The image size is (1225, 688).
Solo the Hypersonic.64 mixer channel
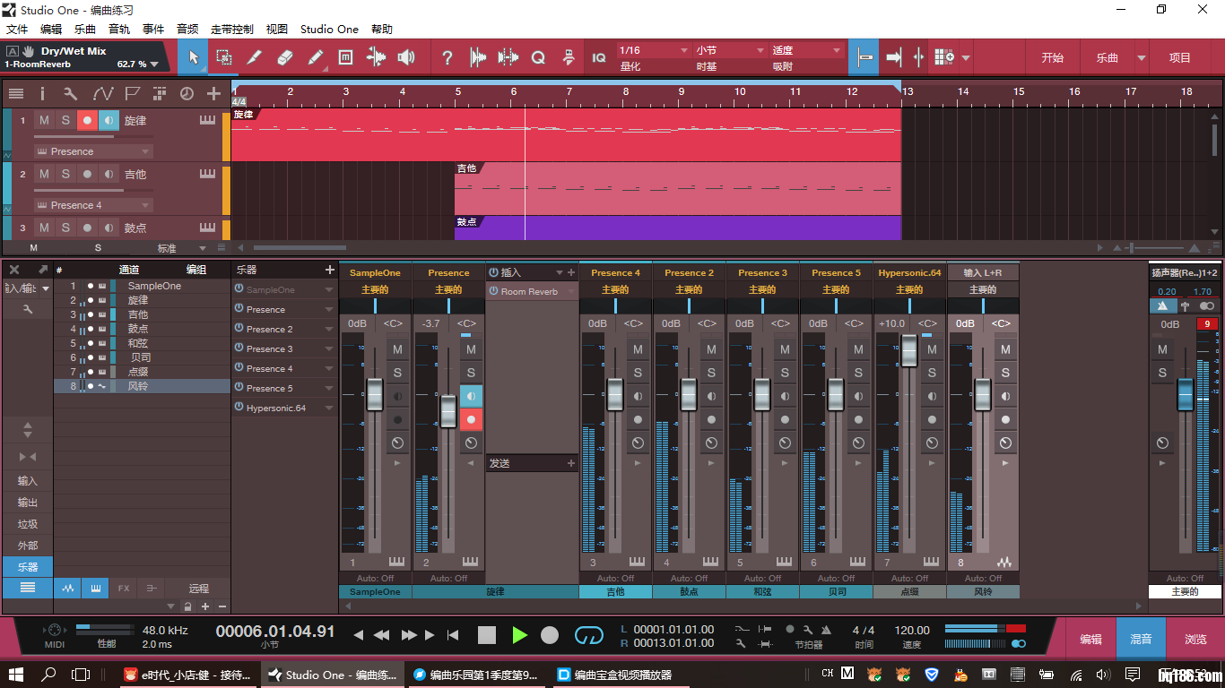[932, 373]
